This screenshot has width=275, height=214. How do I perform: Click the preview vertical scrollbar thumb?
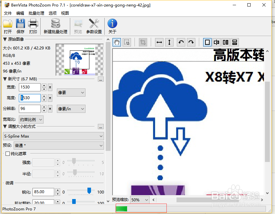pyautogui.click(x=267, y=122)
